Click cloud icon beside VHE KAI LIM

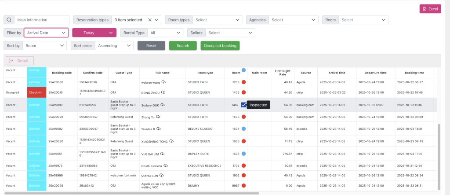162,154
